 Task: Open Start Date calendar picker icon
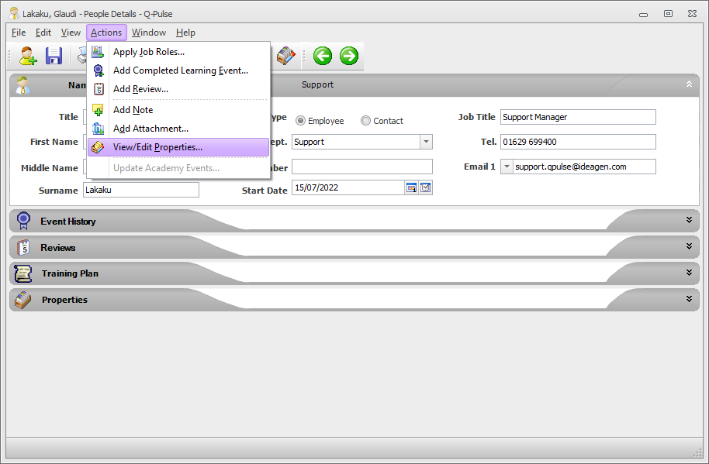pos(411,187)
